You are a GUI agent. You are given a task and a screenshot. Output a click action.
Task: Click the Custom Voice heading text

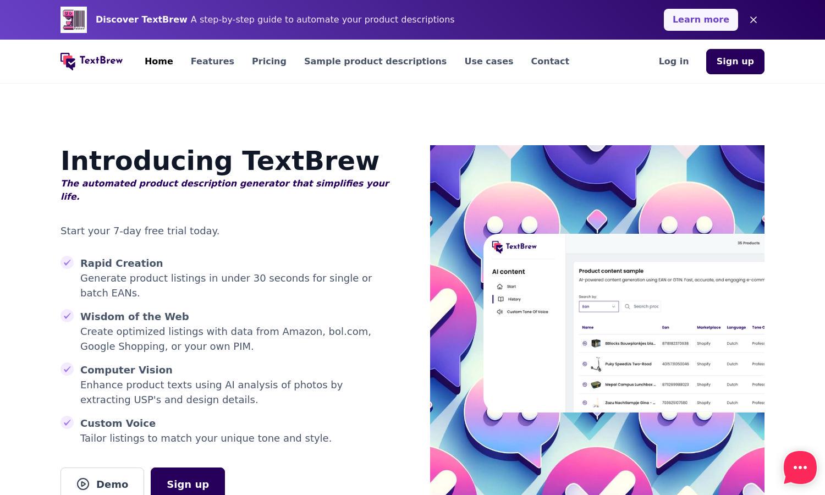[118, 423]
